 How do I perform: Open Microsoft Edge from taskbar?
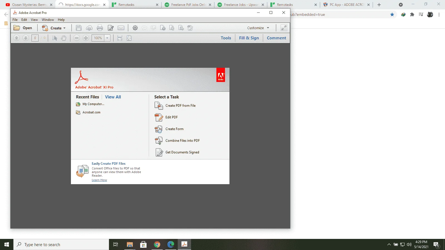(x=170, y=244)
